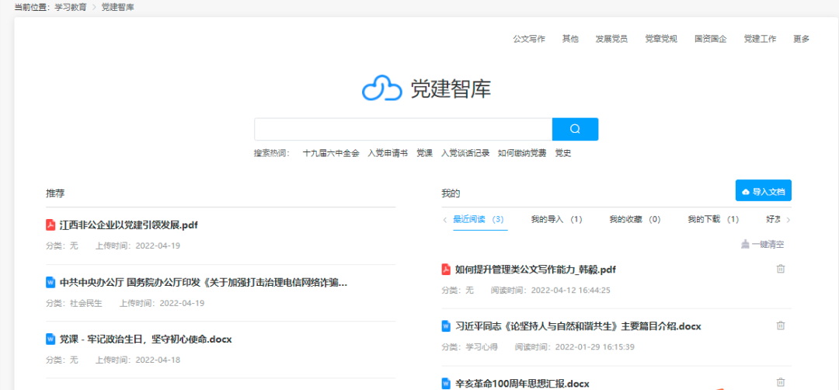Open 如何提升管理类公文写作能力_韩毅.pdf title
The width and height of the screenshot is (839, 390).
click(535, 269)
